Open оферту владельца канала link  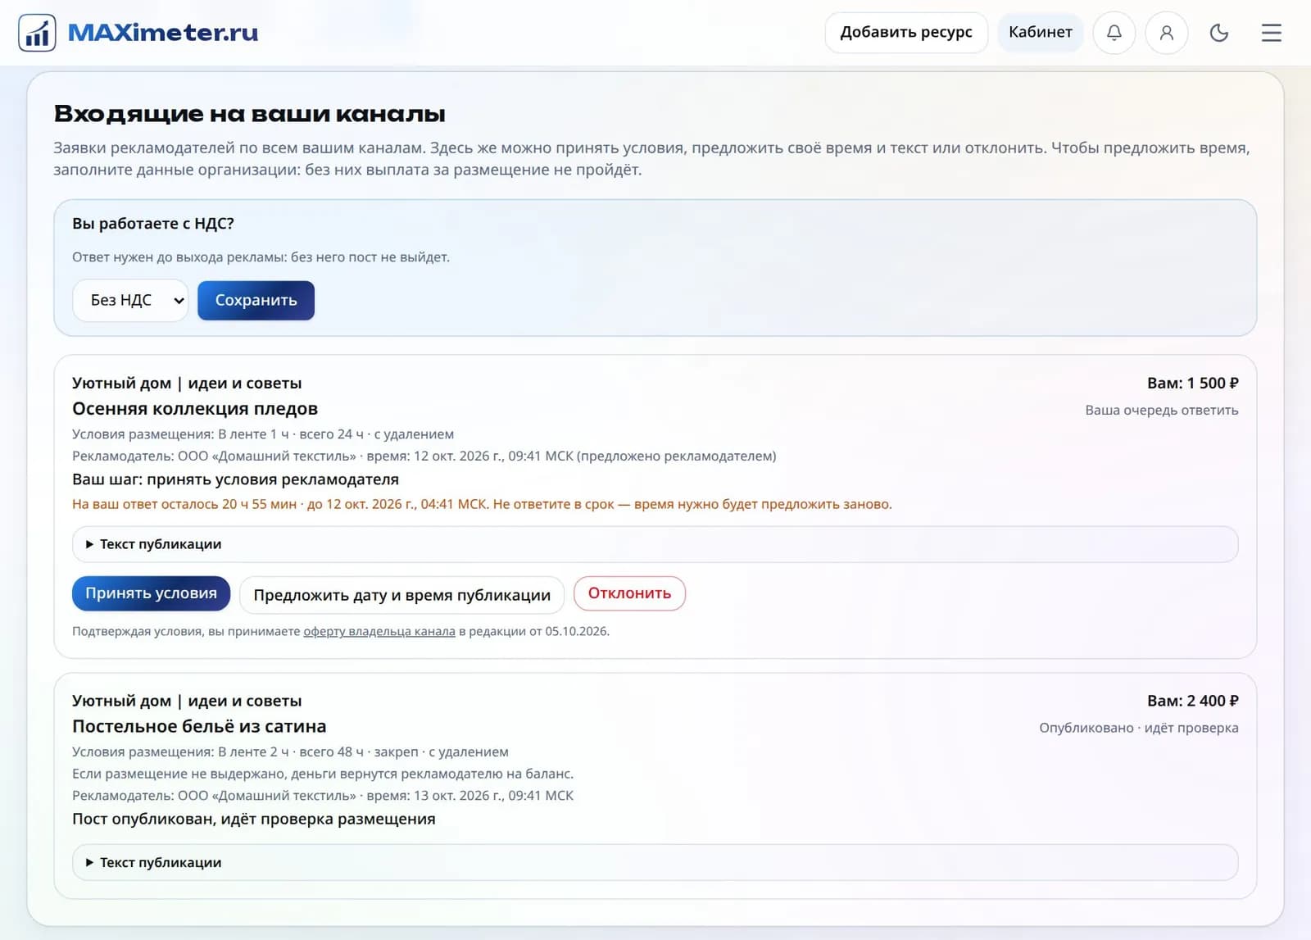coord(379,631)
